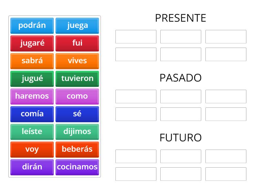Pick the blue "comía" tile

coord(32,114)
